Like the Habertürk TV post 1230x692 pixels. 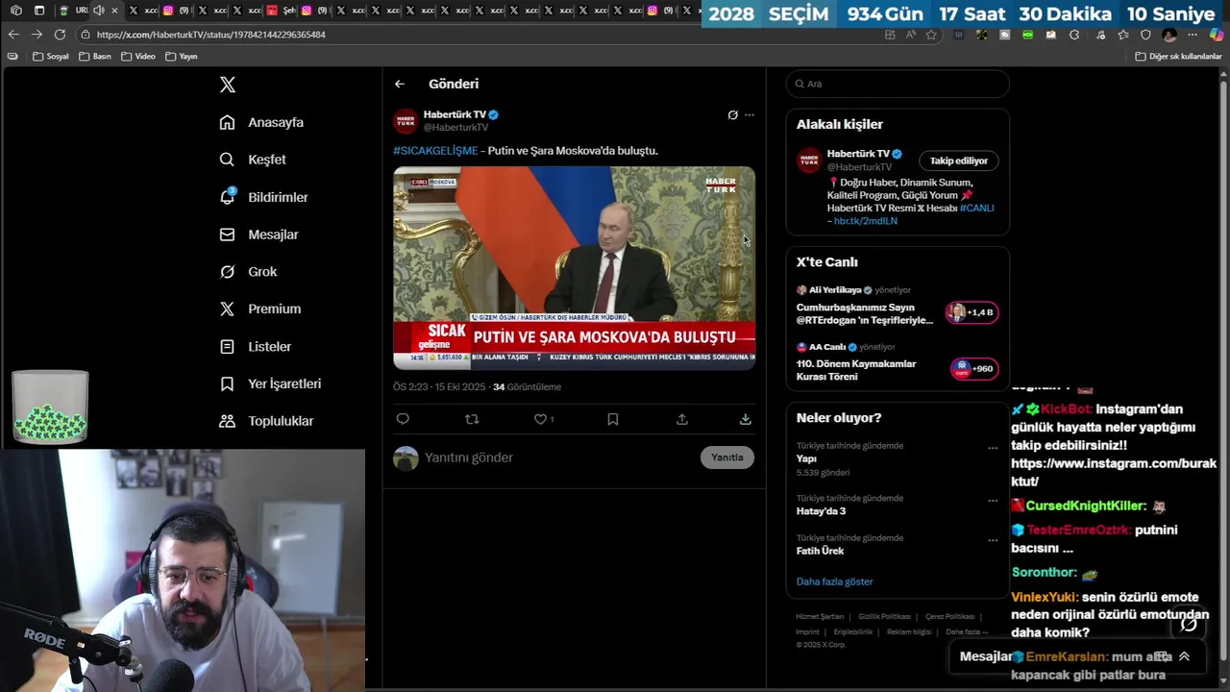(541, 419)
